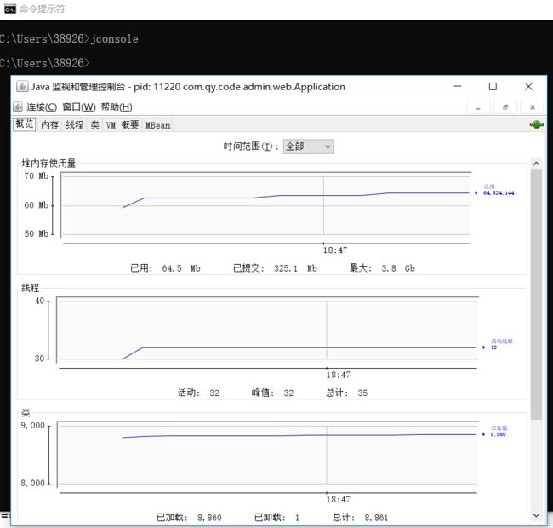Minimize the Java 监视和管理控制台 window
The image size is (553, 528).
click(x=458, y=87)
